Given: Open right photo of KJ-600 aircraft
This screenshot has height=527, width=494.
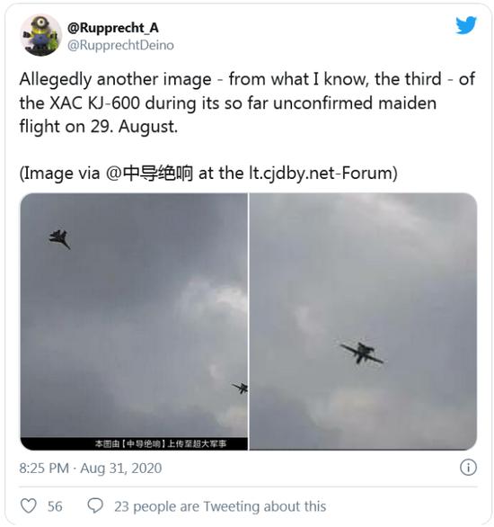Looking at the screenshot, I should point(363,321).
